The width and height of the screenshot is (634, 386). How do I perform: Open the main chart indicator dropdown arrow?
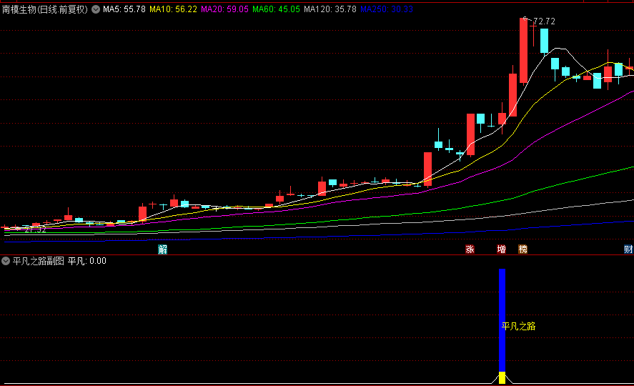(96, 9)
